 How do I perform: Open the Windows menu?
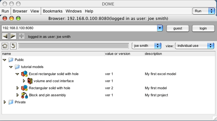point(74,11)
